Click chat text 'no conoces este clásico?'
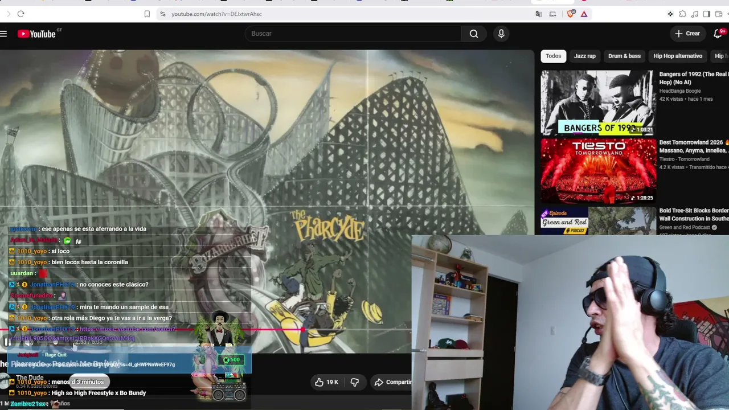The height and width of the screenshot is (410, 729). [x=114, y=285]
